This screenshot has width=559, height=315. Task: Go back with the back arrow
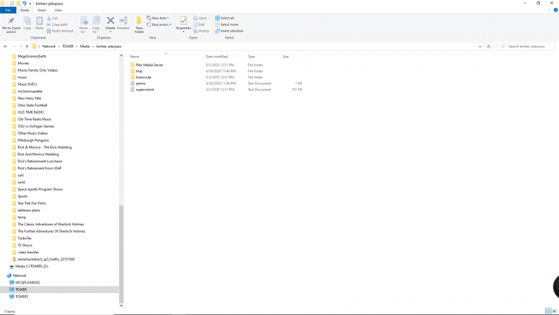[6, 46]
